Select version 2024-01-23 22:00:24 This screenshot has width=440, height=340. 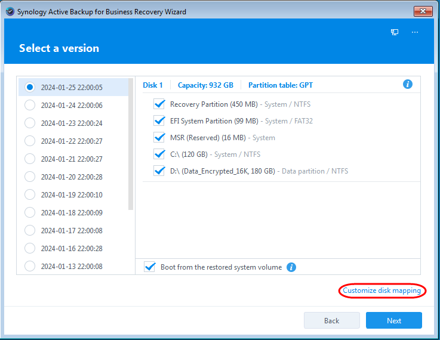[x=30, y=123]
